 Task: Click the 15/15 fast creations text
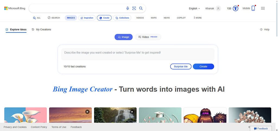pos(75,66)
